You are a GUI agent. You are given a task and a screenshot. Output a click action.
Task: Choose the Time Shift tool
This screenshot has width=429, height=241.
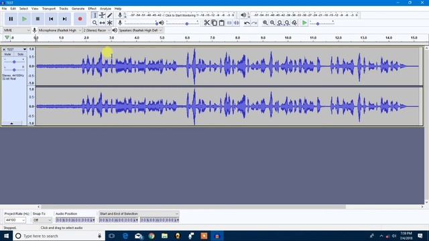pyautogui.click(x=102, y=23)
